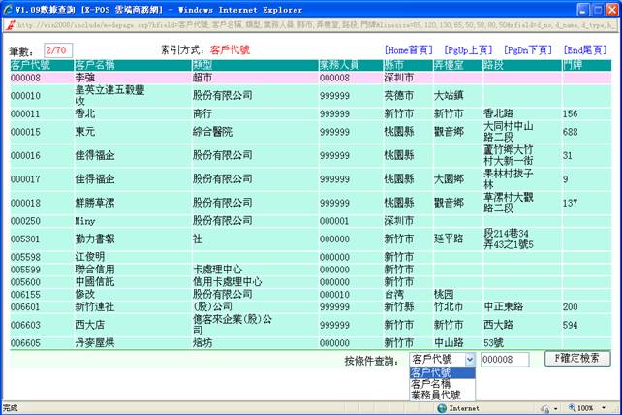622x415 pixels.
Task: Click the zoom magnifier icon in status bar
Action: [x=569, y=408]
